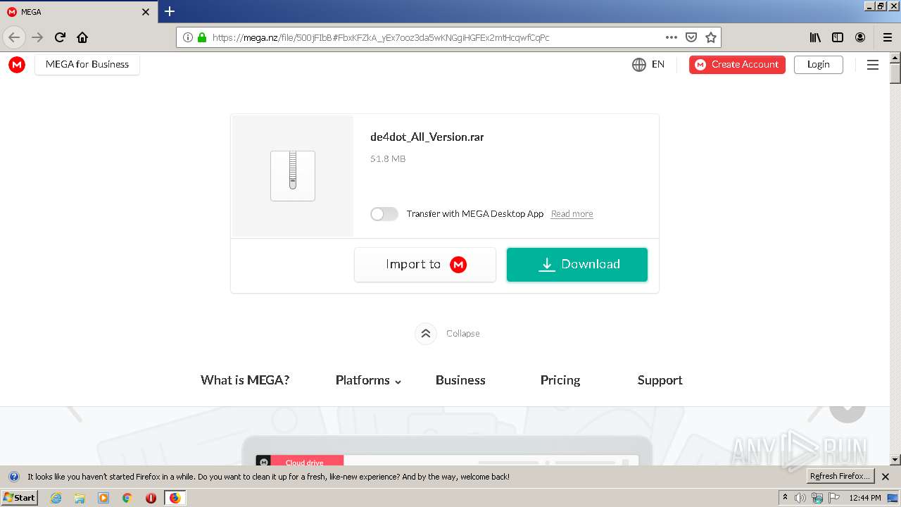Open the Firefox hamburger menu
Screen dimensions: 901x507
(x=888, y=37)
